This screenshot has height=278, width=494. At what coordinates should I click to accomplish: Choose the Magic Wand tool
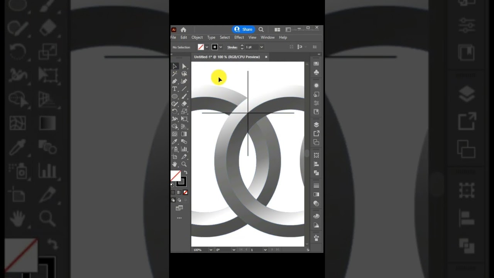coord(175,74)
